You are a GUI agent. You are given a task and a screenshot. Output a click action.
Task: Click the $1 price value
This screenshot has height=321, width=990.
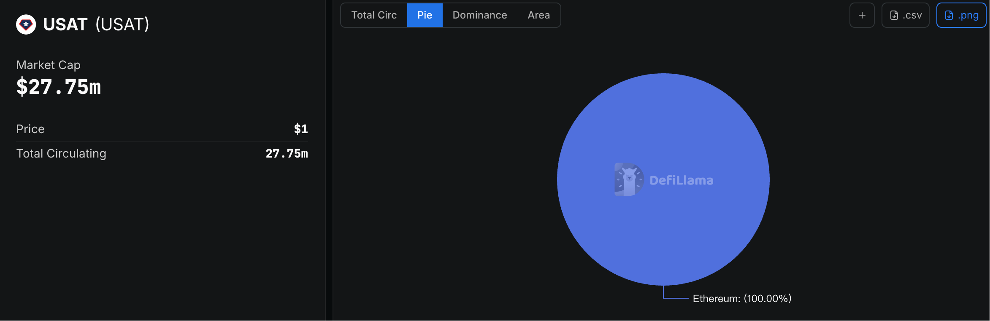click(x=300, y=129)
